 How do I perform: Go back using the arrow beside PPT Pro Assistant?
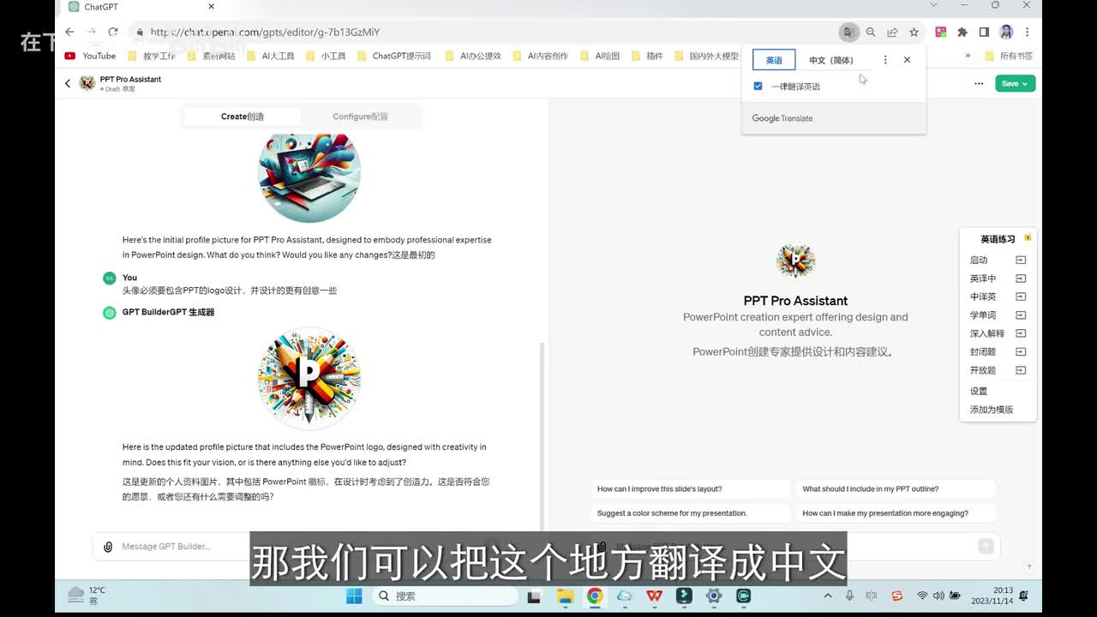(x=68, y=83)
